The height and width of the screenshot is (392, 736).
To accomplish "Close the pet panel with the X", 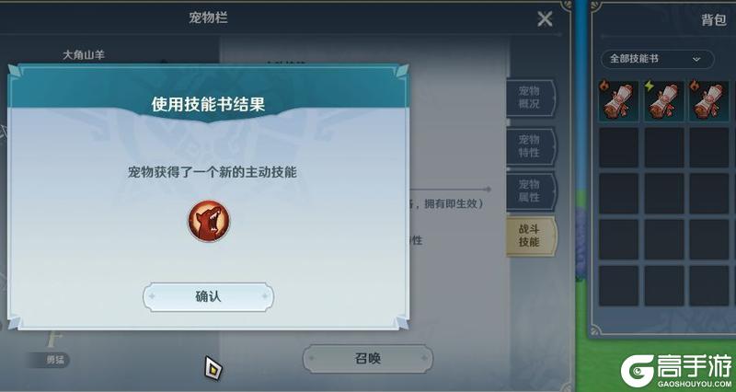I will [545, 18].
